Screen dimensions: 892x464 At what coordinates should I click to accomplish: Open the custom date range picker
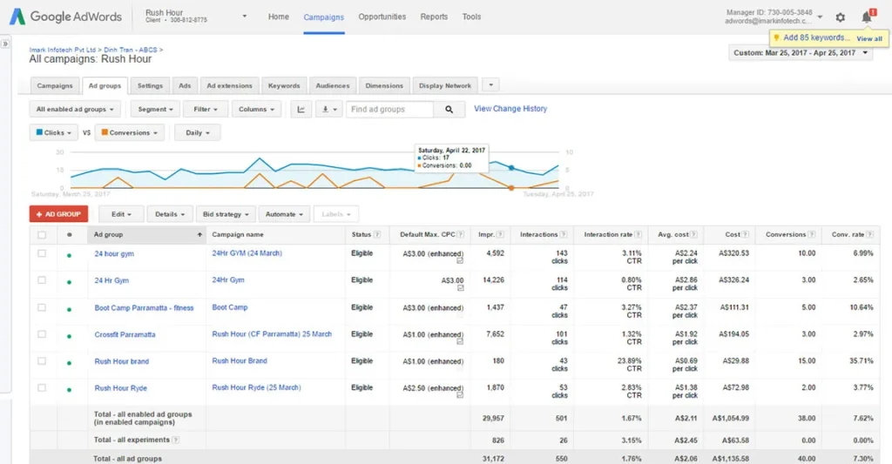point(800,53)
